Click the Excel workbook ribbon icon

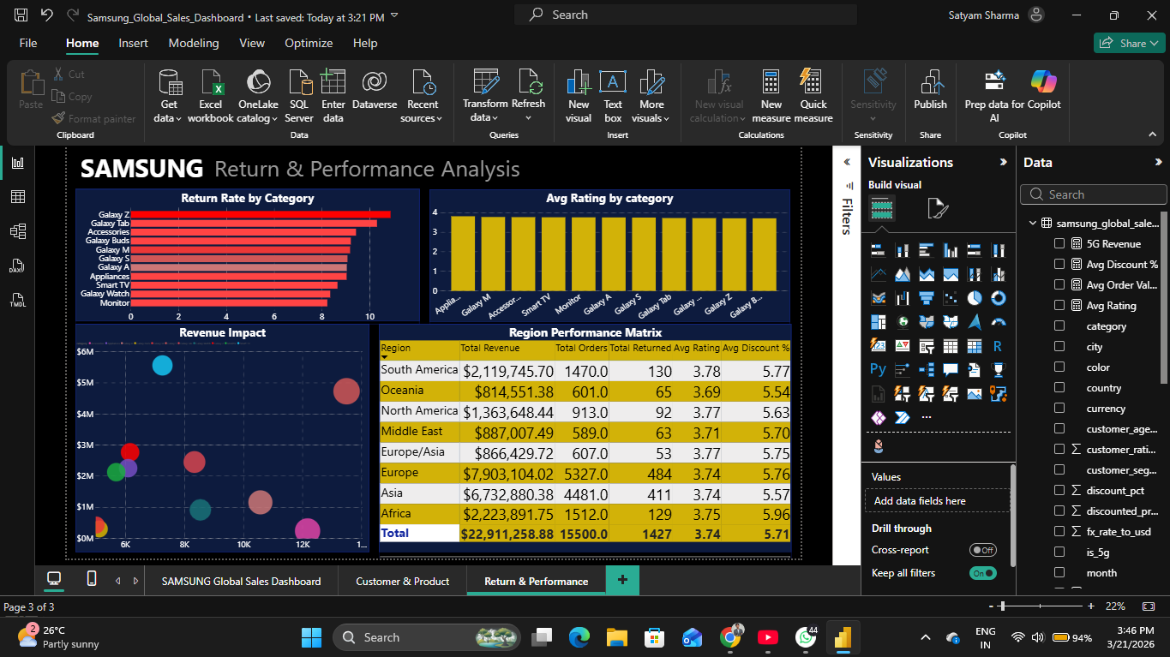click(211, 96)
